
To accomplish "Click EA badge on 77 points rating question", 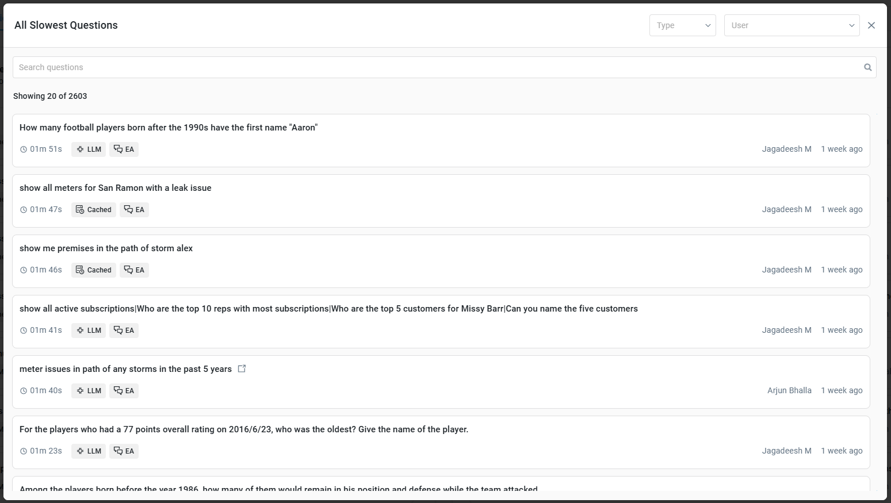I will click(x=124, y=451).
